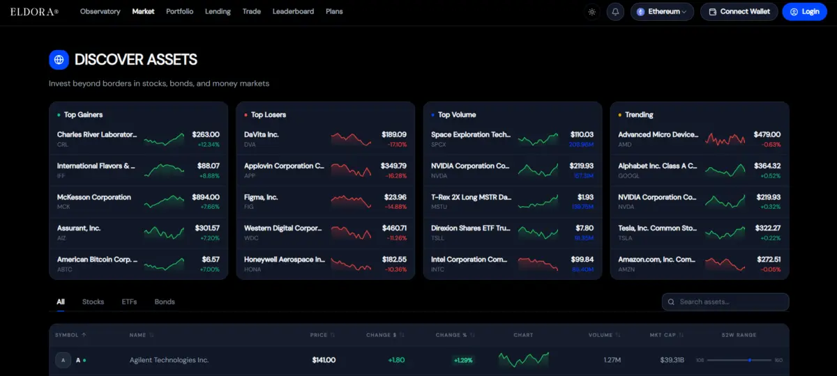Click the Top Gainers card heading

tap(84, 115)
